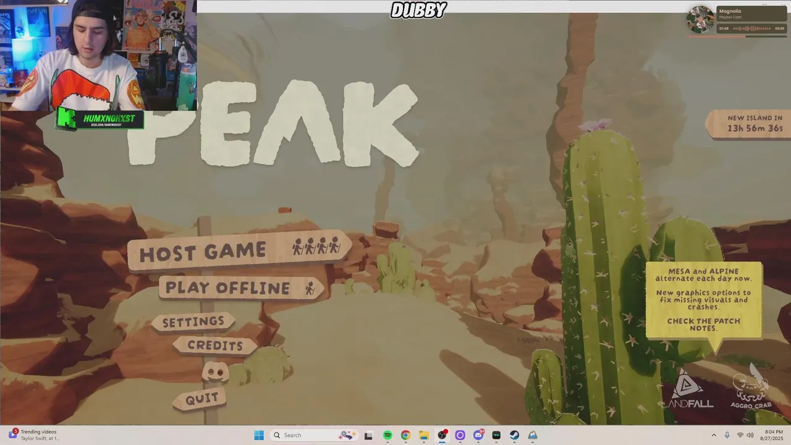
Task: Expand the system tray hidden icons chevron
Action: pos(714,435)
